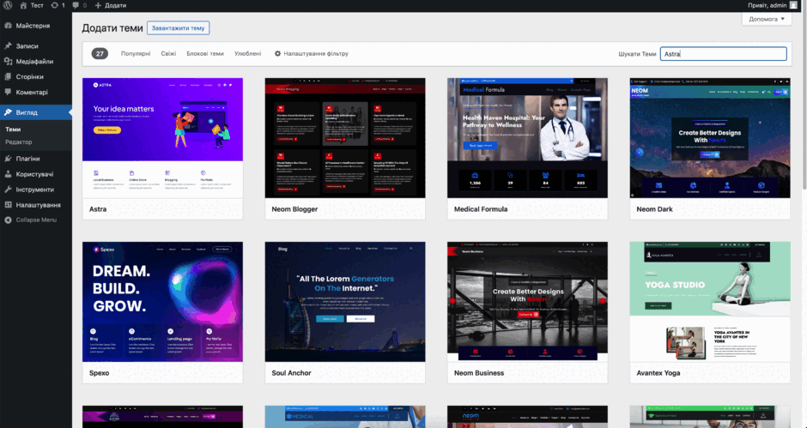Image resolution: width=807 pixels, height=428 pixels.
Task: Click the filter gear icon
Action: click(278, 53)
